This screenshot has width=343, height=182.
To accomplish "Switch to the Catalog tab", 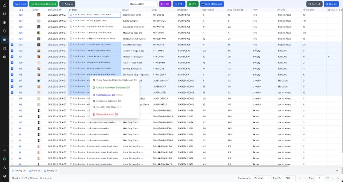I will [19, 171].
